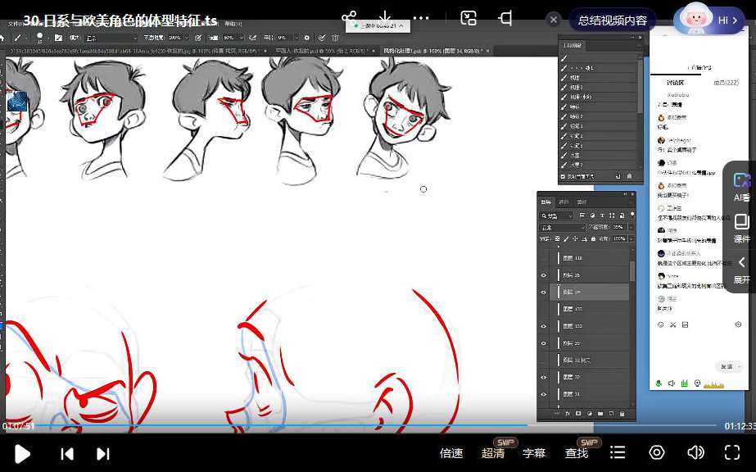Open the 课件 courseware icon
Image resolution: width=756 pixels, height=472 pixels.
(x=741, y=228)
